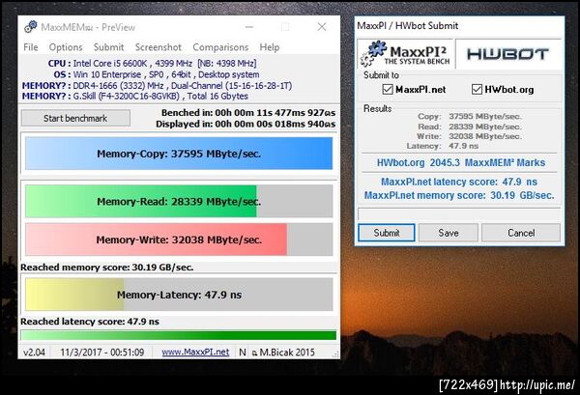Click the Memory-Copy result bar
Image resolution: width=580 pixels, height=395 pixels.
click(179, 154)
